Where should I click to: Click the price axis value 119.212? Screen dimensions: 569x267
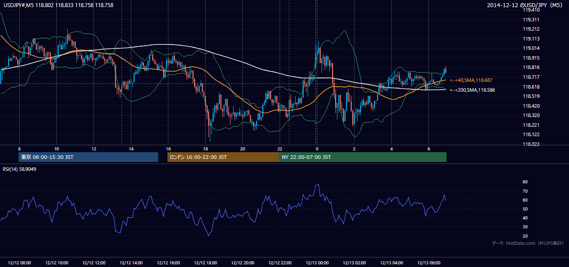(531, 29)
